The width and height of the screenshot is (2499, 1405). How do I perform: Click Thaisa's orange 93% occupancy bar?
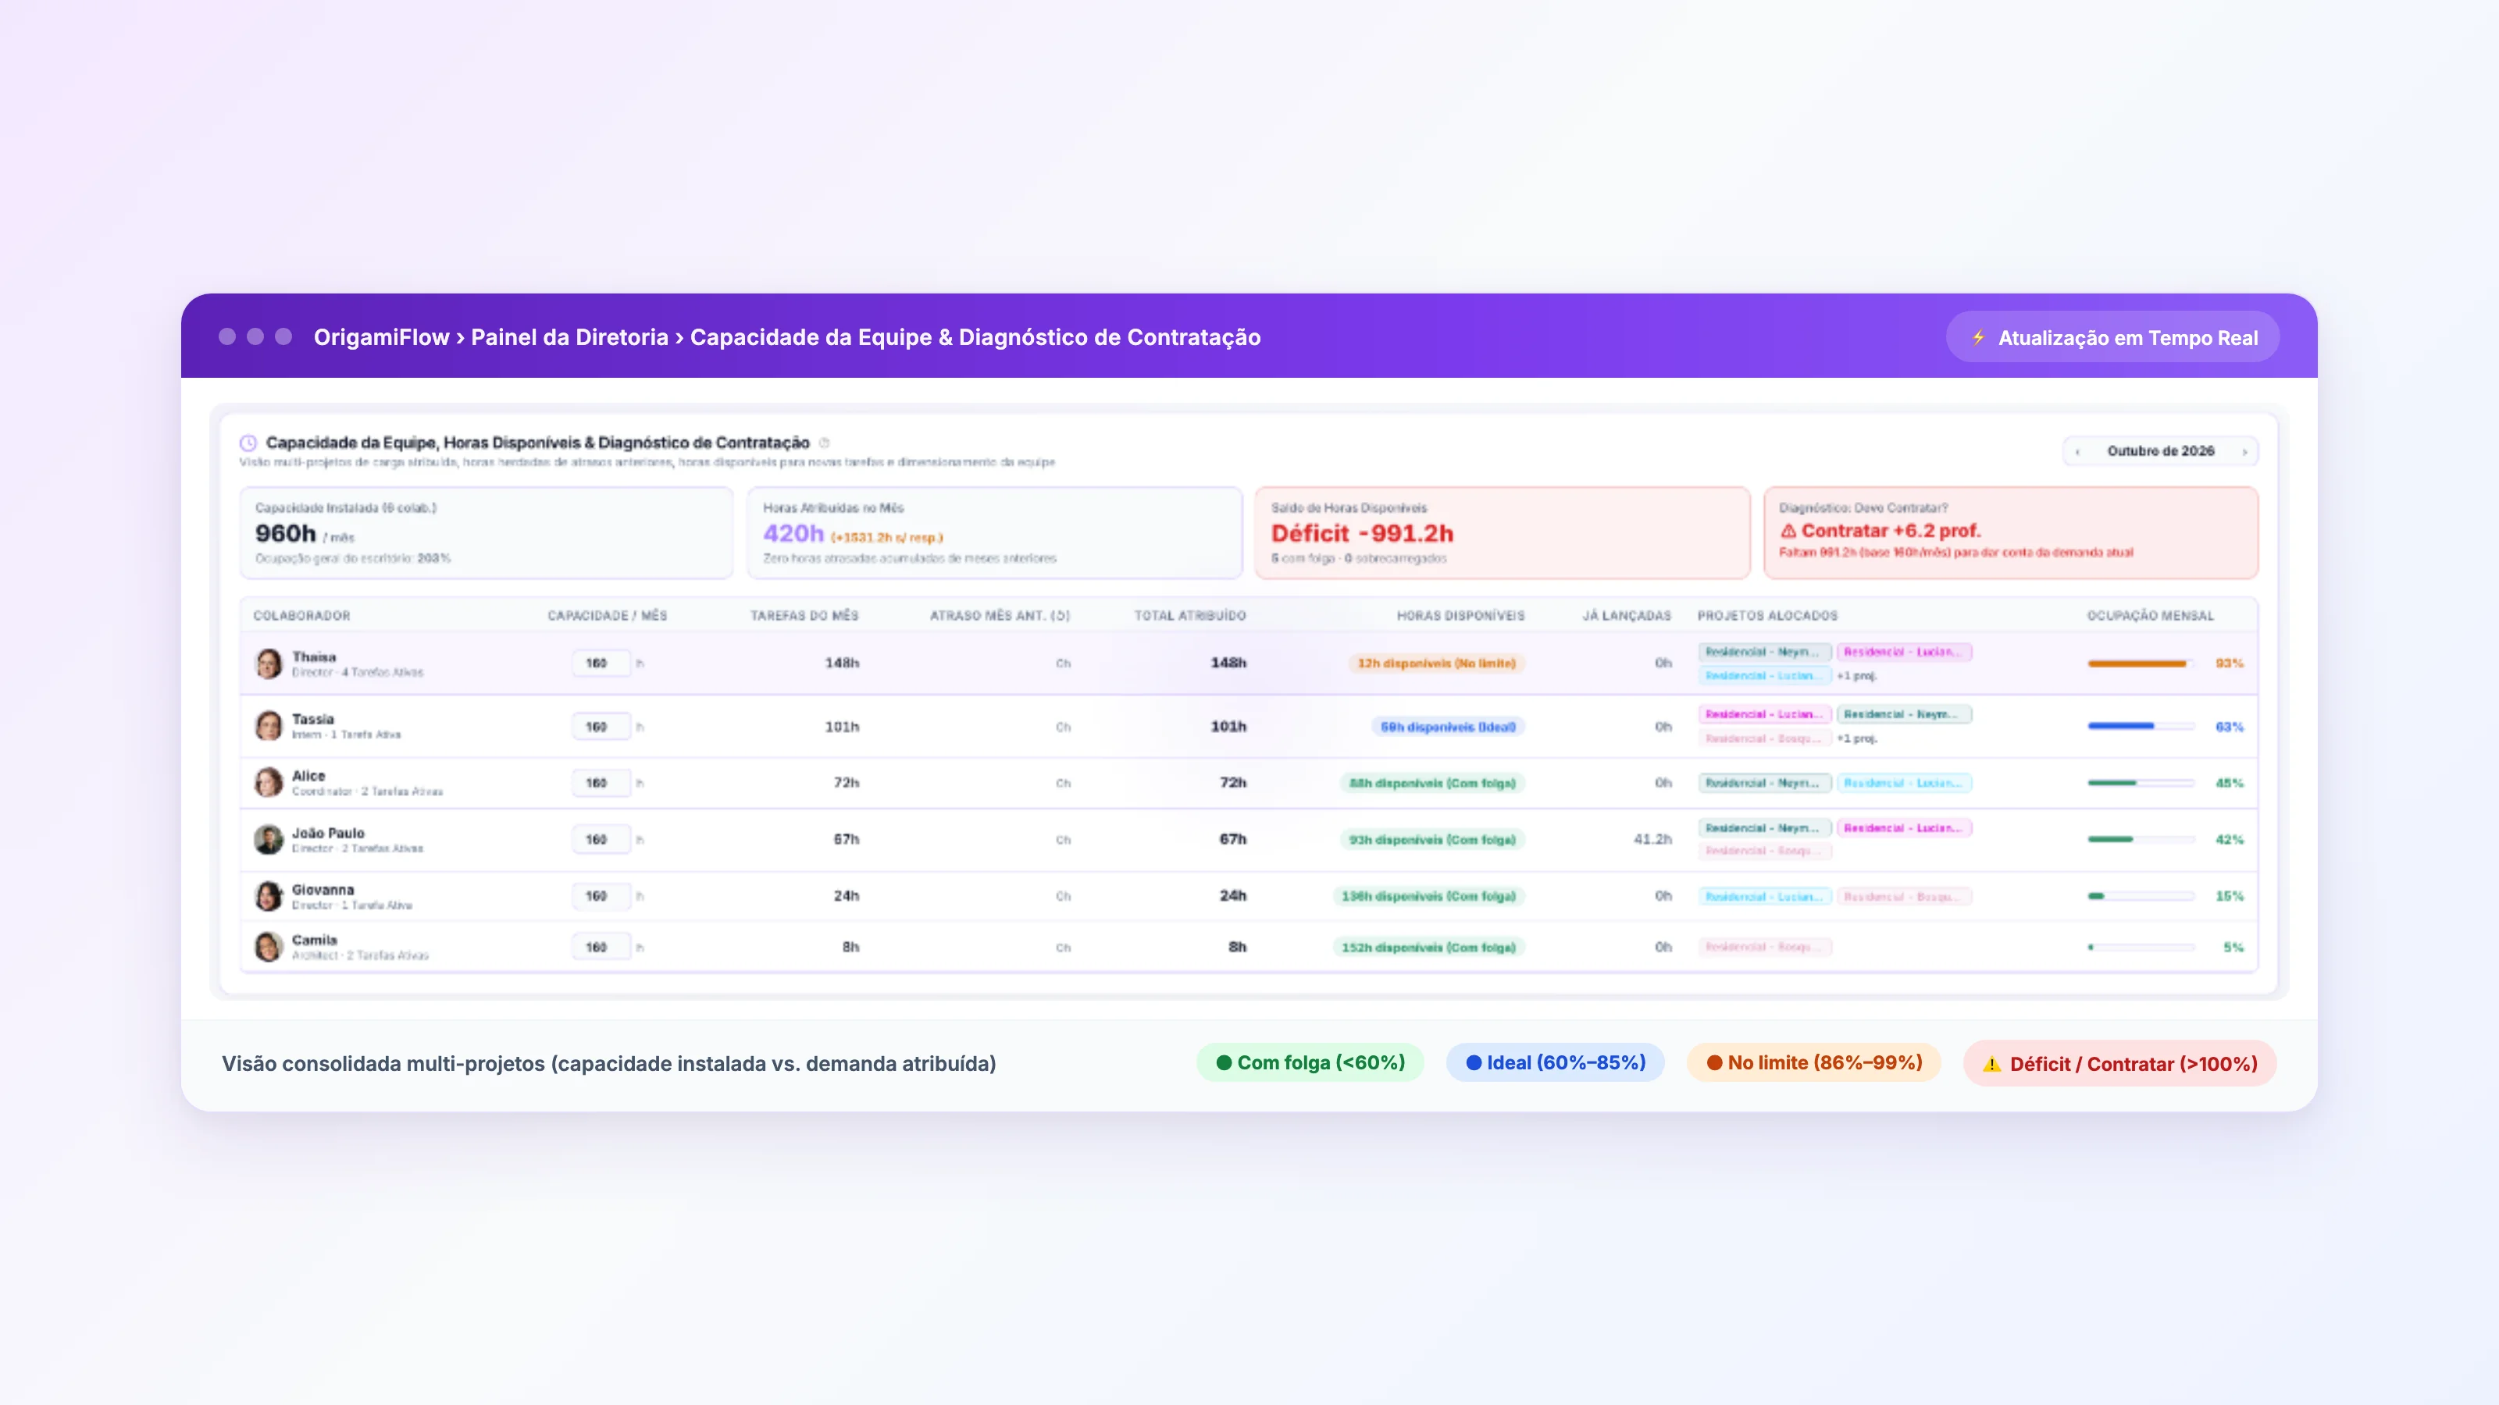[2140, 663]
